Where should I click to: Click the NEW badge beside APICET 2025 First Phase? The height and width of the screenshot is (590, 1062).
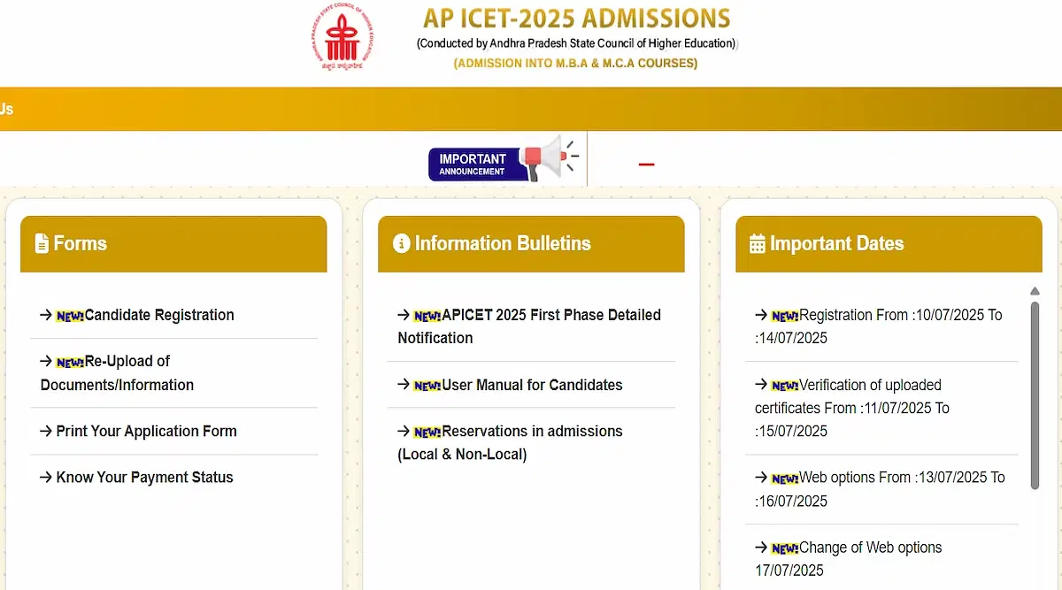427,316
